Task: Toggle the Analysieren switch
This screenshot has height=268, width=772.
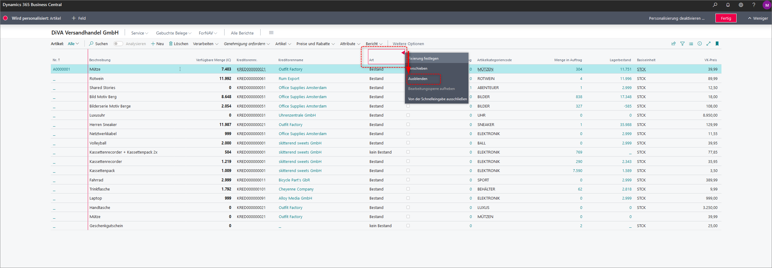Action: point(118,44)
